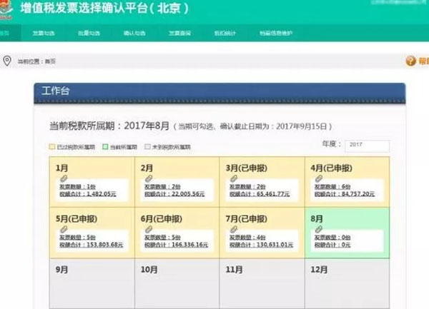
Task: Switch to the 批量勾选 navigation tab
Action: pyautogui.click(x=89, y=34)
